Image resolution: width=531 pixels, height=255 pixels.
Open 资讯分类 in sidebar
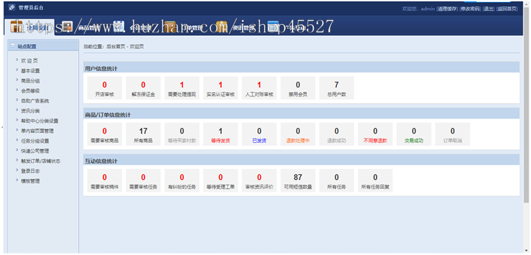(x=30, y=111)
